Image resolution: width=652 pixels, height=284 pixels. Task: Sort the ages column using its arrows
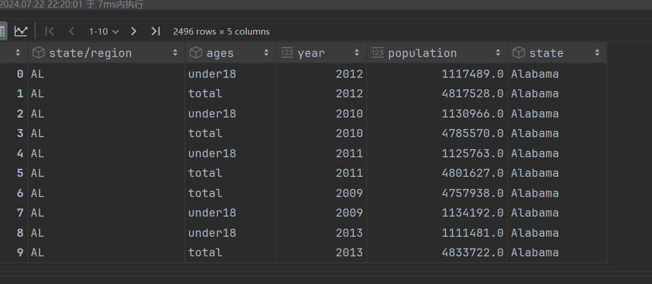click(x=266, y=53)
